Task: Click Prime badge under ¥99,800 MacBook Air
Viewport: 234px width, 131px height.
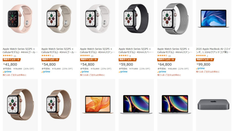Action: 200,68
